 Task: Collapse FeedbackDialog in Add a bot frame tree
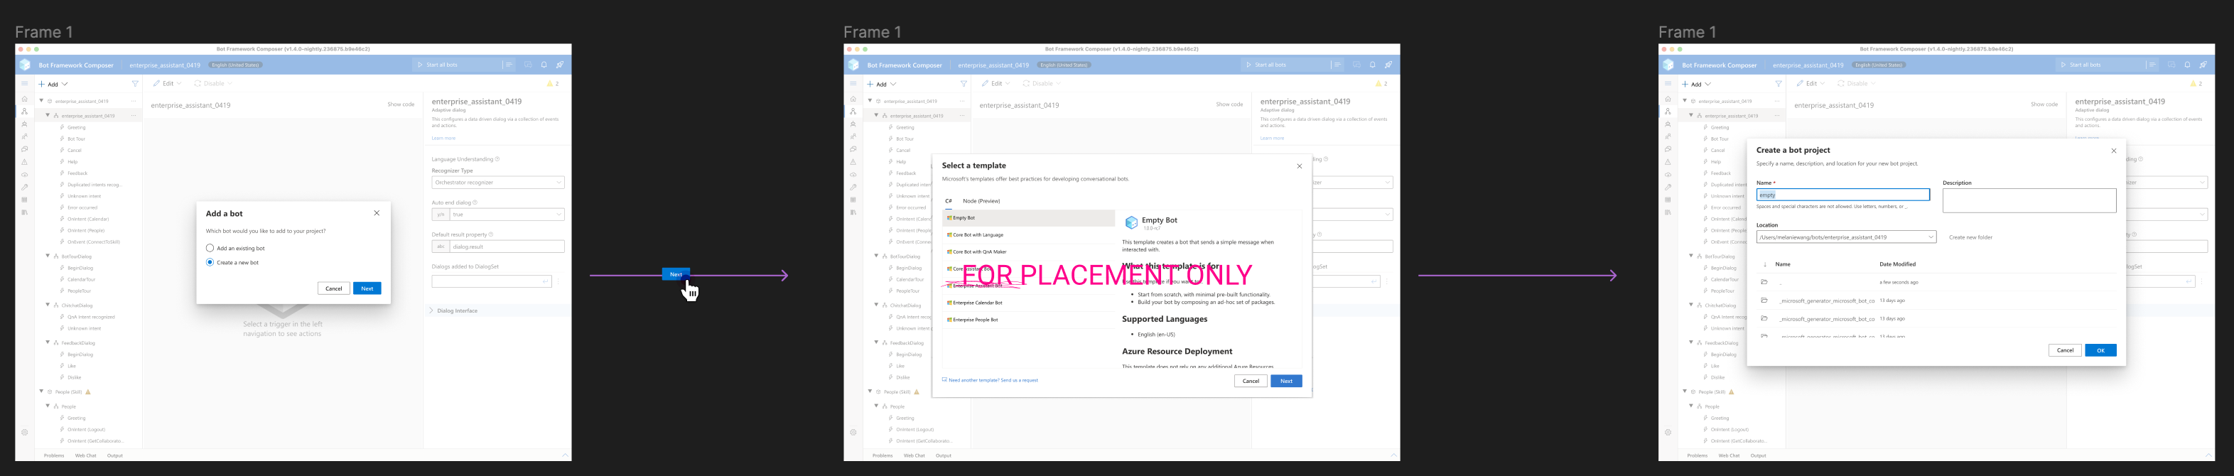[x=48, y=342]
